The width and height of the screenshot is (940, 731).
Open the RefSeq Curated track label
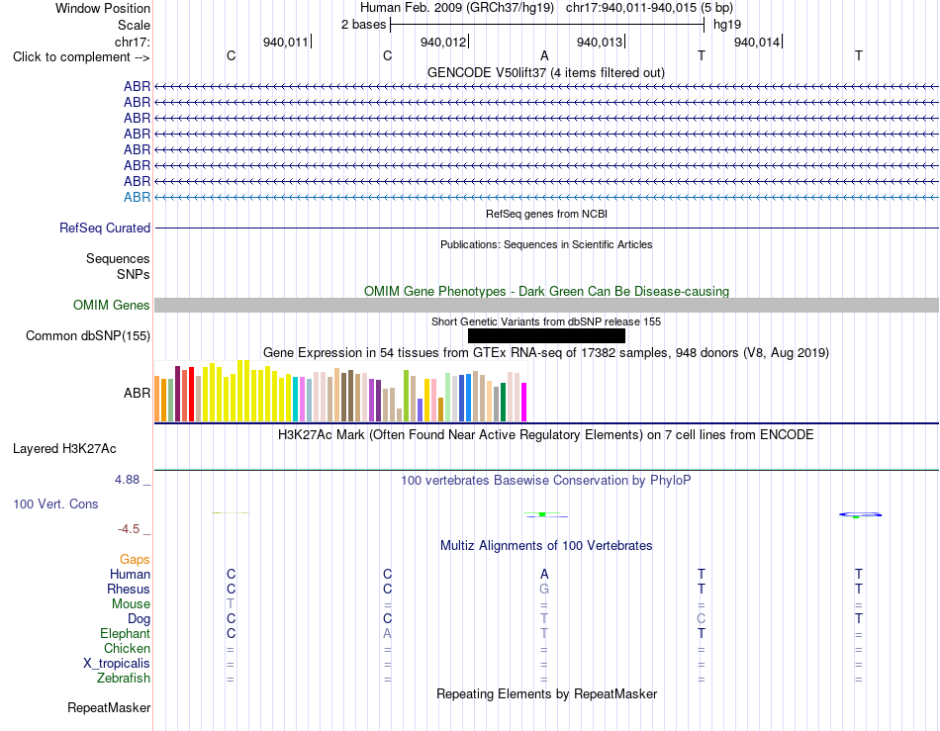coord(105,228)
